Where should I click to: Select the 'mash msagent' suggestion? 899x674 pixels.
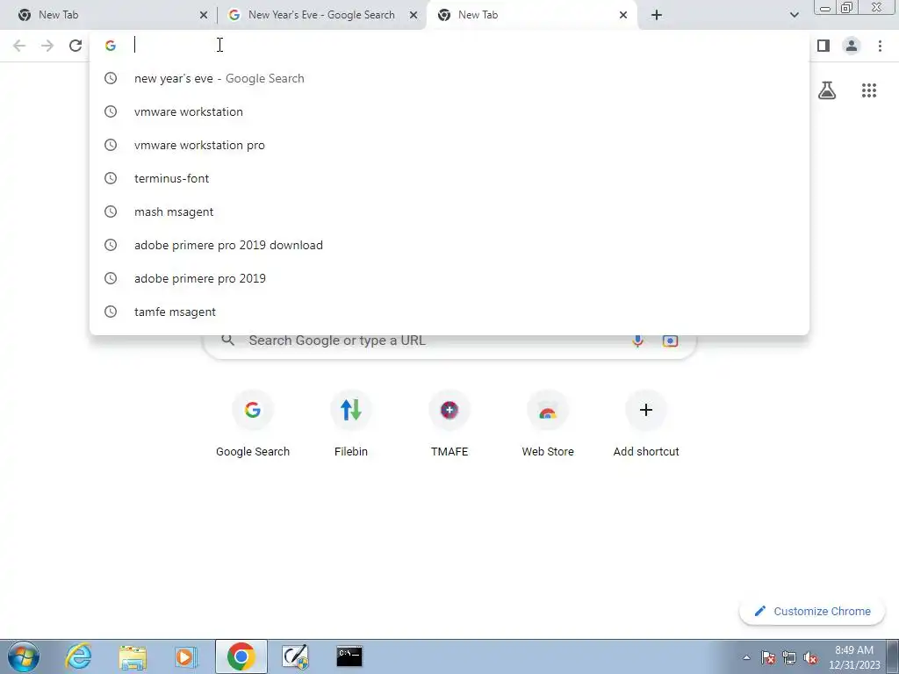coord(449,212)
